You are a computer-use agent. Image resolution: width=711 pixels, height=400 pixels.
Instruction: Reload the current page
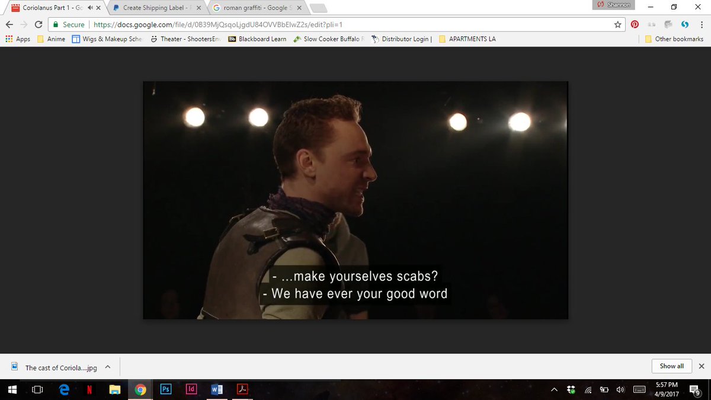(x=39, y=24)
